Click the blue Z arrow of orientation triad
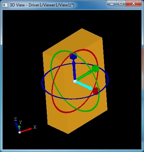The width and height of the screenshot is (144, 152). pos(17,126)
